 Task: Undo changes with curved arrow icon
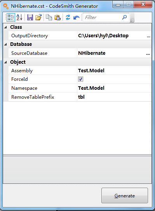pos(77,17)
